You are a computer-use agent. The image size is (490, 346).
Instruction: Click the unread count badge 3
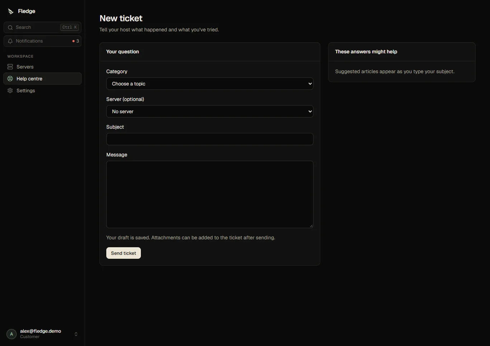pos(76,41)
